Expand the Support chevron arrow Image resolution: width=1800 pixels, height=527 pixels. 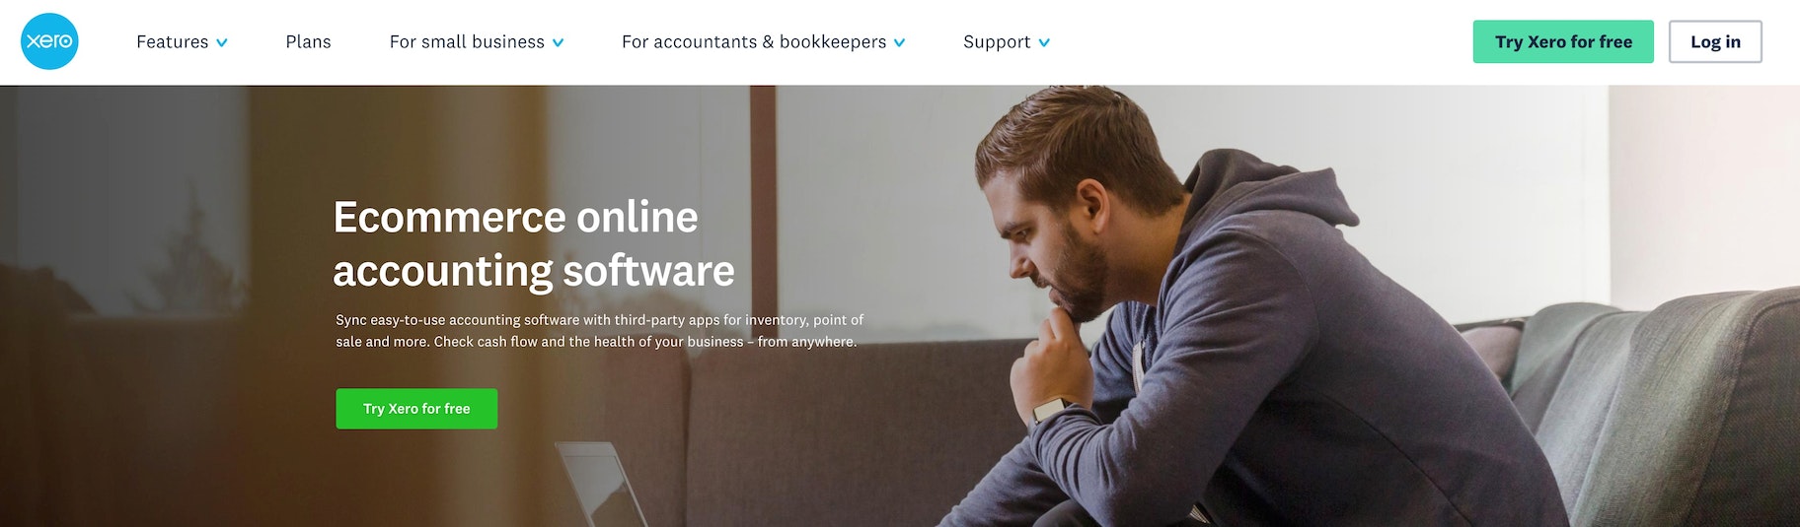1044,42
